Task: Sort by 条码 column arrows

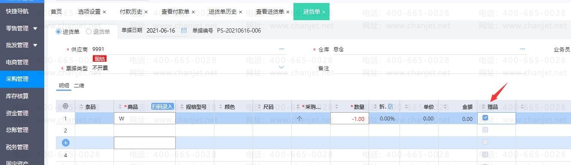Action: (81, 107)
